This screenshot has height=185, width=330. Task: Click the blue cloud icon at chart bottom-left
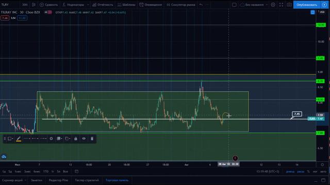(4, 156)
